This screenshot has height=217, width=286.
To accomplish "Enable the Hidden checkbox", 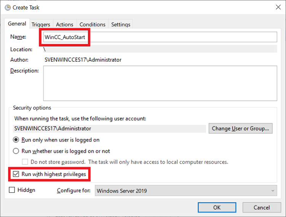I will tap(12, 190).
